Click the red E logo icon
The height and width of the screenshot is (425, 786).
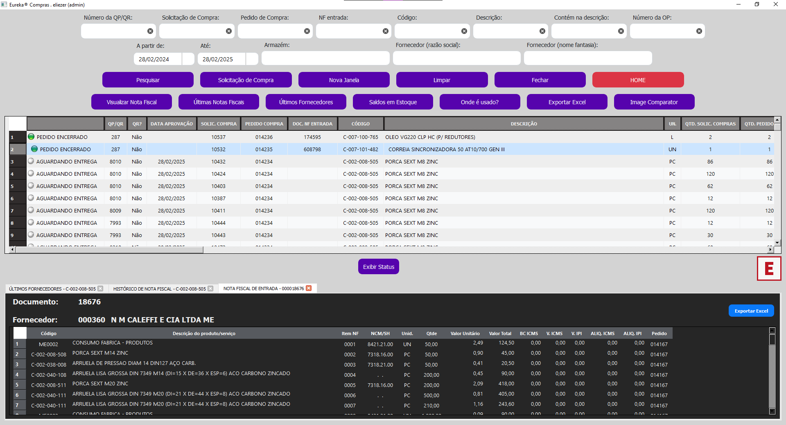[769, 268]
